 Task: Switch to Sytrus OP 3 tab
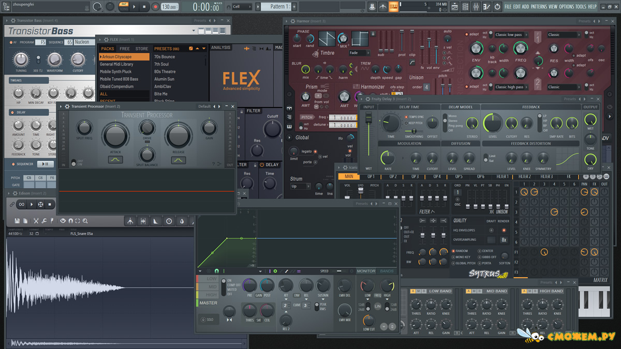[415, 177]
